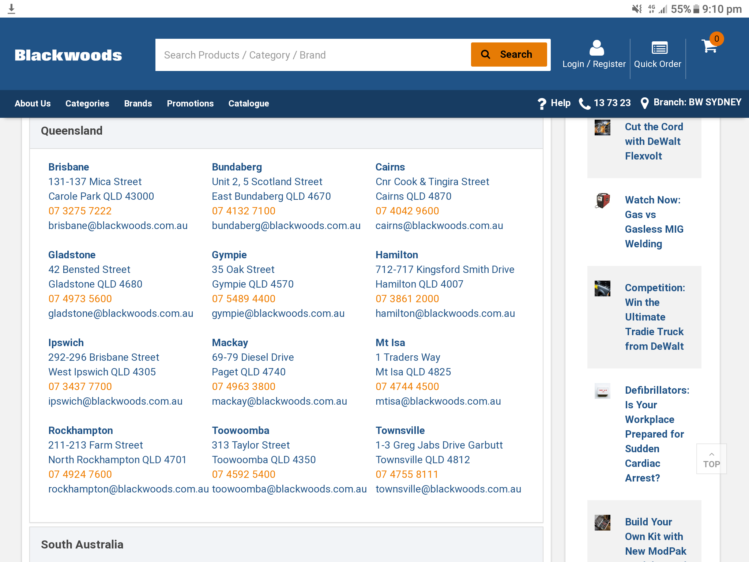This screenshot has height=562, width=749.
Task: Call Brisbane branch on 07 3275 7222
Action: 80,211
